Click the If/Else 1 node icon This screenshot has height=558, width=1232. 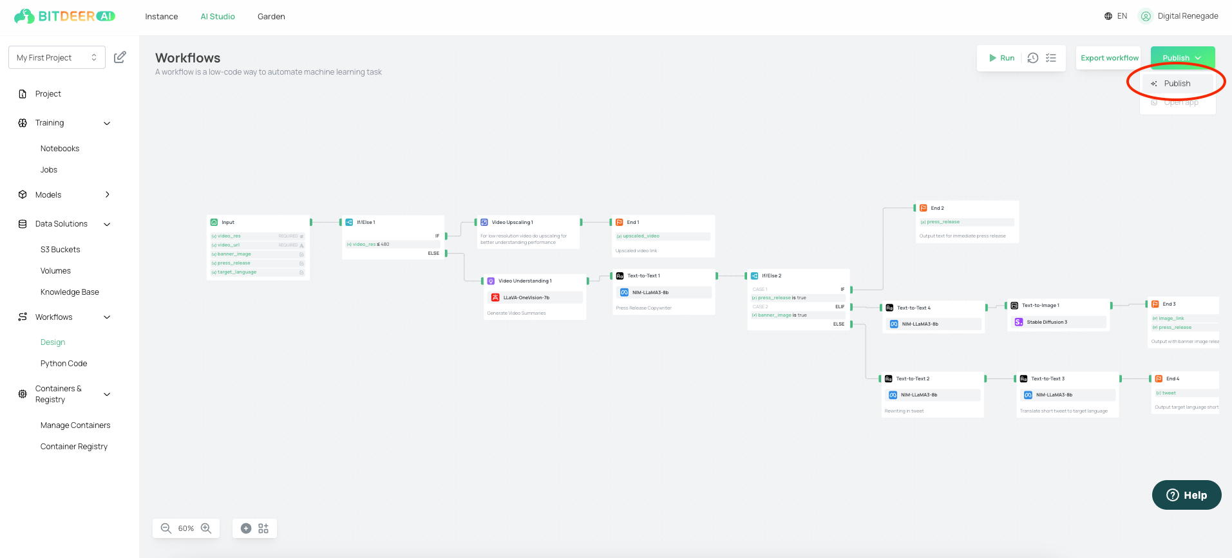[349, 222]
